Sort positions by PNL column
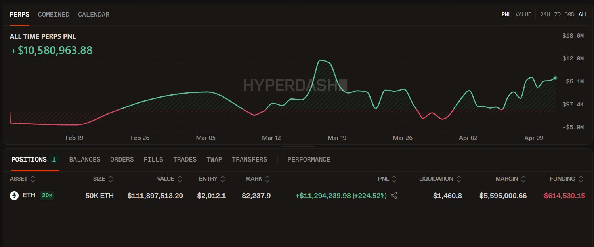 pos(394,179)
